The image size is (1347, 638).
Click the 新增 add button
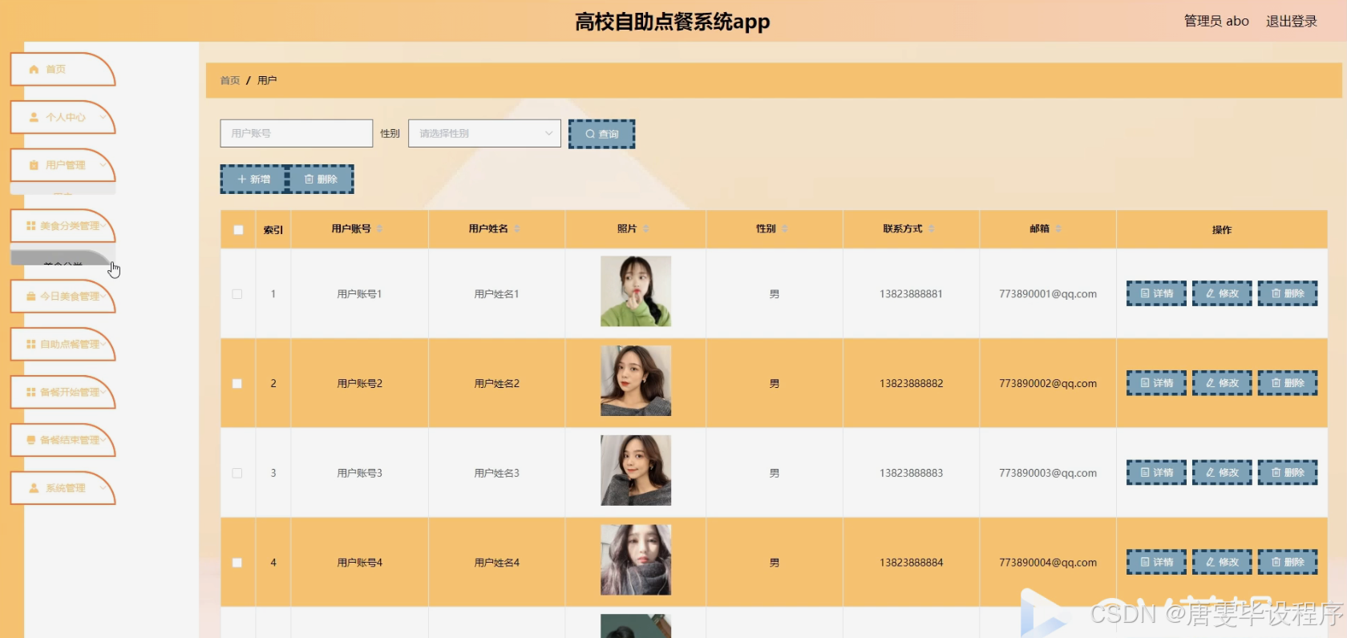coord(253,179)
